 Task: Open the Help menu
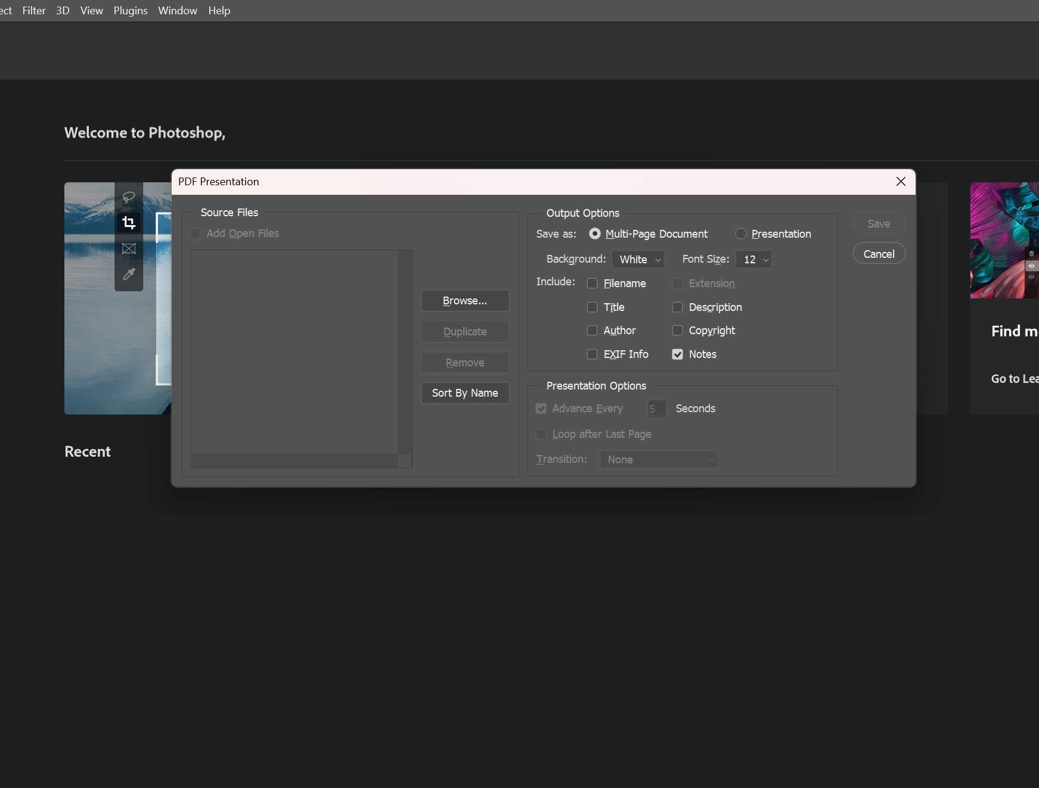[219, 11]
